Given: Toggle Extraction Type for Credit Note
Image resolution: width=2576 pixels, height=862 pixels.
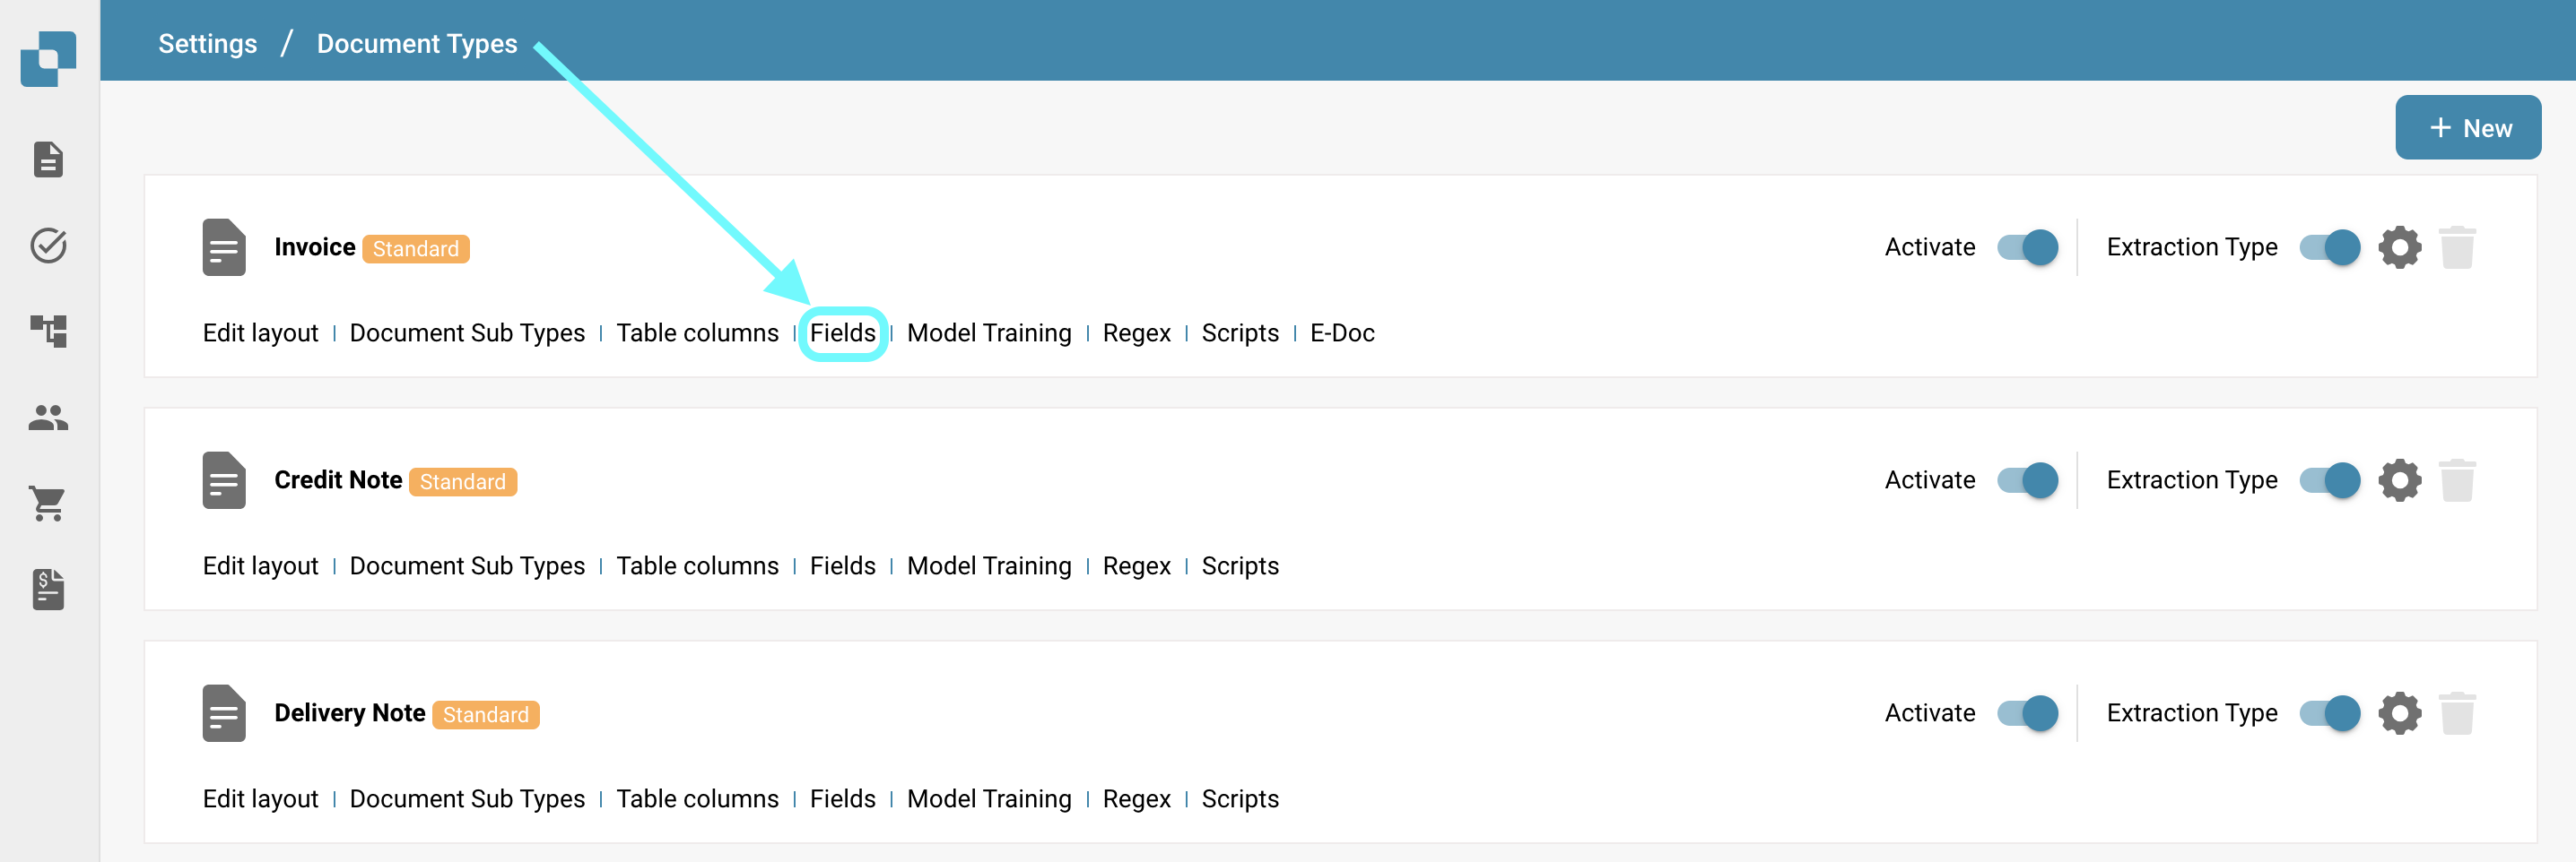Looking at the screenshot, I should click(2329, 480).
